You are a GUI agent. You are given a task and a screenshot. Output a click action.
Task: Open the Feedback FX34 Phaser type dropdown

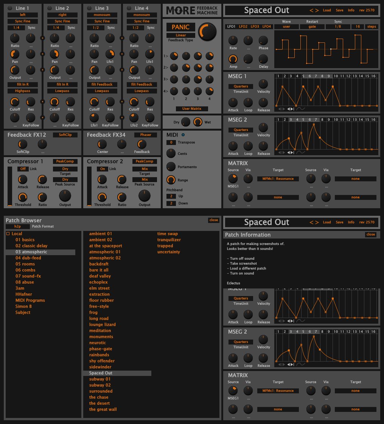point(145,135)
